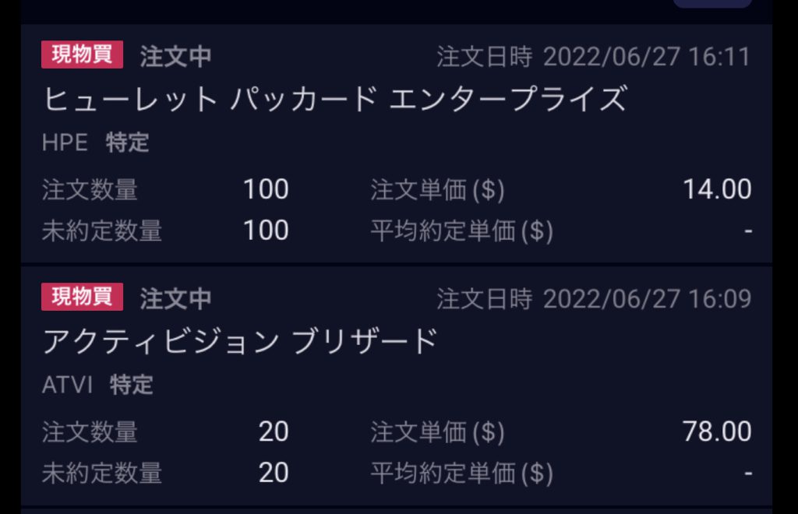Tap the order date 2022/06/27 16:09
This screenshot has width=798, height=514.
(x=646, y=298)
